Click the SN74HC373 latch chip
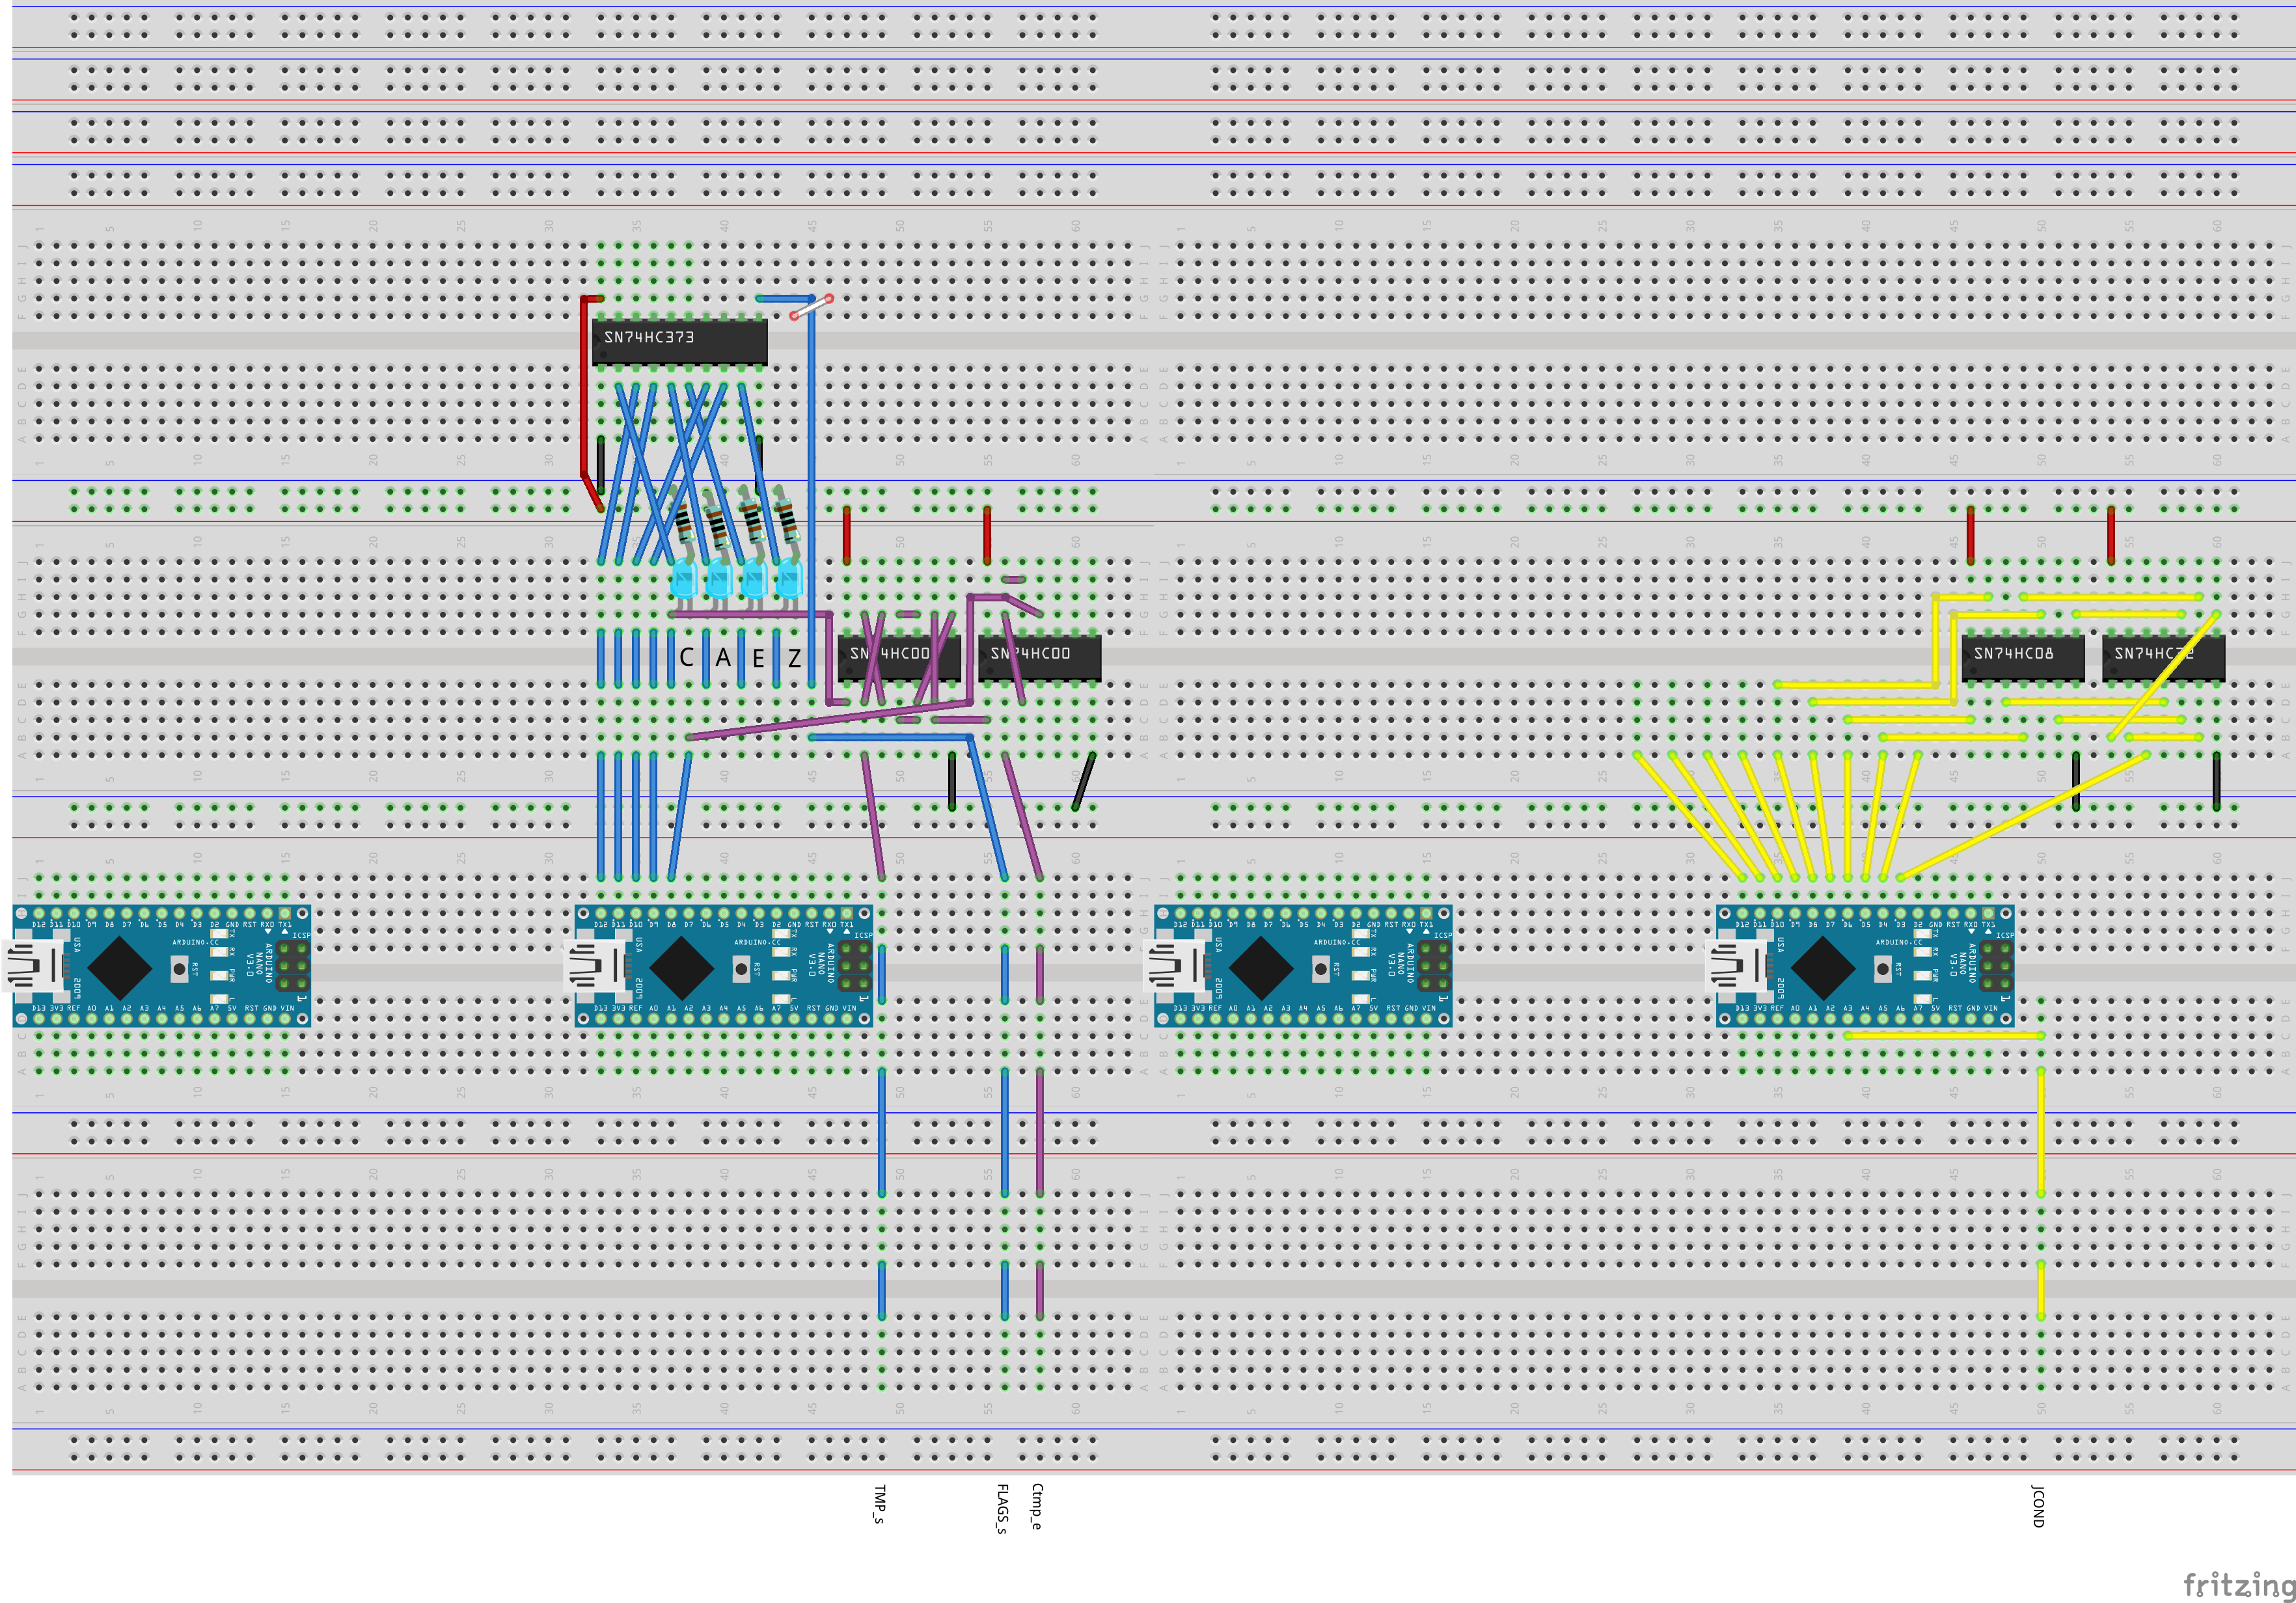This screenshot has width=2296, height=1603. pyautogui.click(x=679, y=343)
